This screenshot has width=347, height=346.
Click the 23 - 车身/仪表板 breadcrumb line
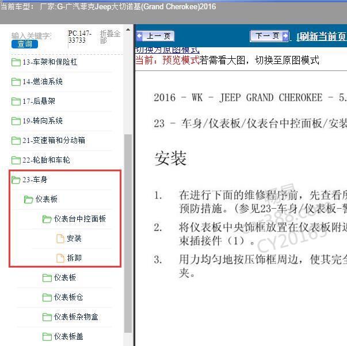click(250, 123)
